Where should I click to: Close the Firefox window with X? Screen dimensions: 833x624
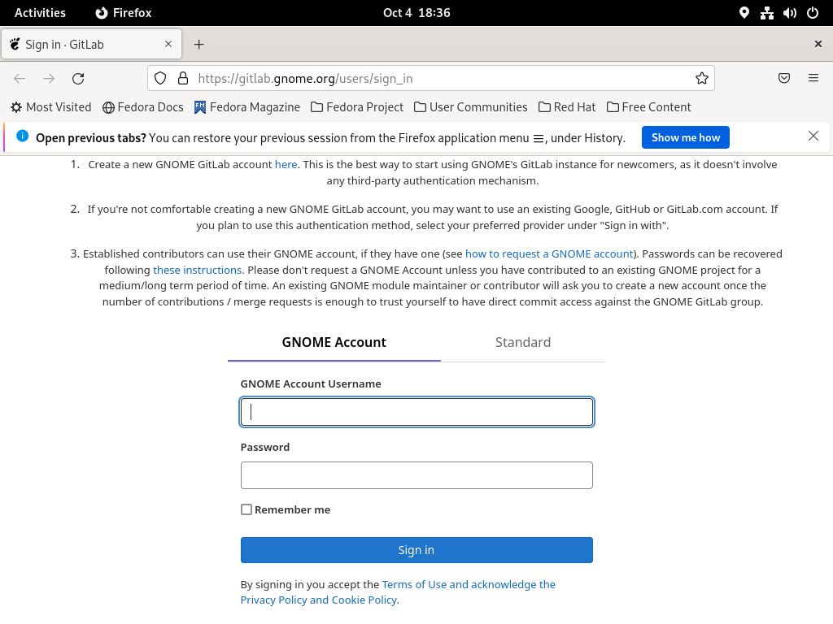(x=818, y=44)
